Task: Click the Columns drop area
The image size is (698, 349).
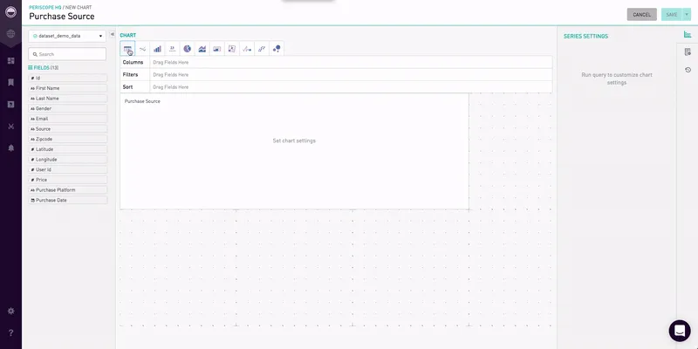Action: pyautogui.click(x=349, y=62)
